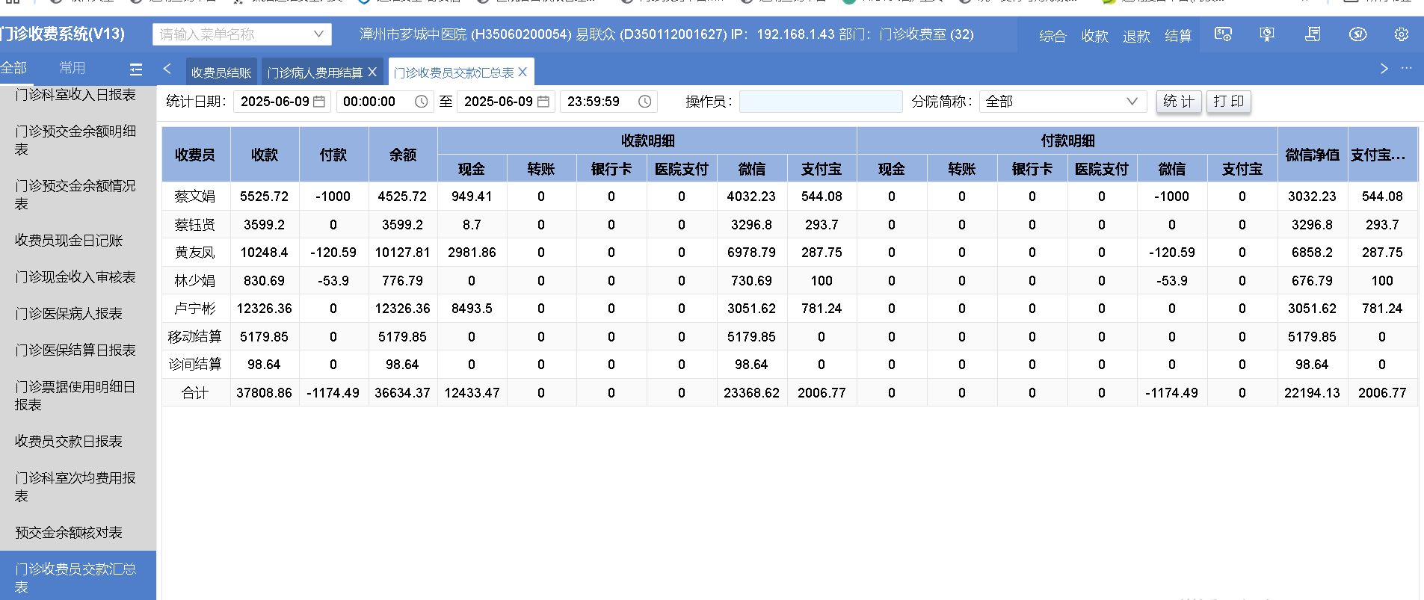Click the 打印 button
Viewport: 1424px width, 600px height.
(1229, 102)
